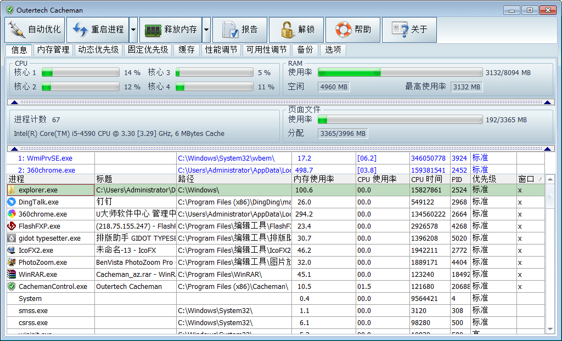Click the Cacheman shield icon in title bar
This screenshot has height=341, width=562.
click(10, 10)
